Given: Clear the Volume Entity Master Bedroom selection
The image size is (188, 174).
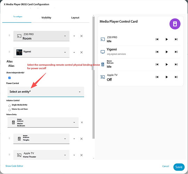Looking at the screenshot, I should [82, 122].
